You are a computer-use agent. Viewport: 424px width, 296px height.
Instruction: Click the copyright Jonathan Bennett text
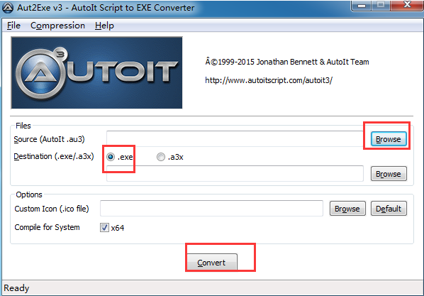287,62
